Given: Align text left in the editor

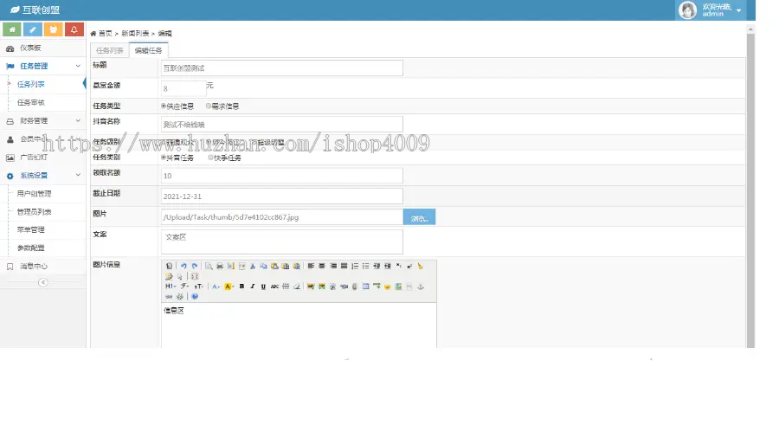Looking at the screenshot, I should pos(311,267).
